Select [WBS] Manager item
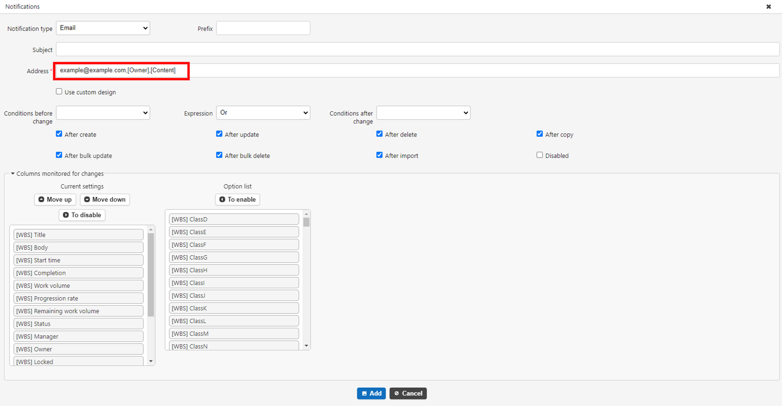The height and width of the screenshot is (406, 782). (78, 336)
